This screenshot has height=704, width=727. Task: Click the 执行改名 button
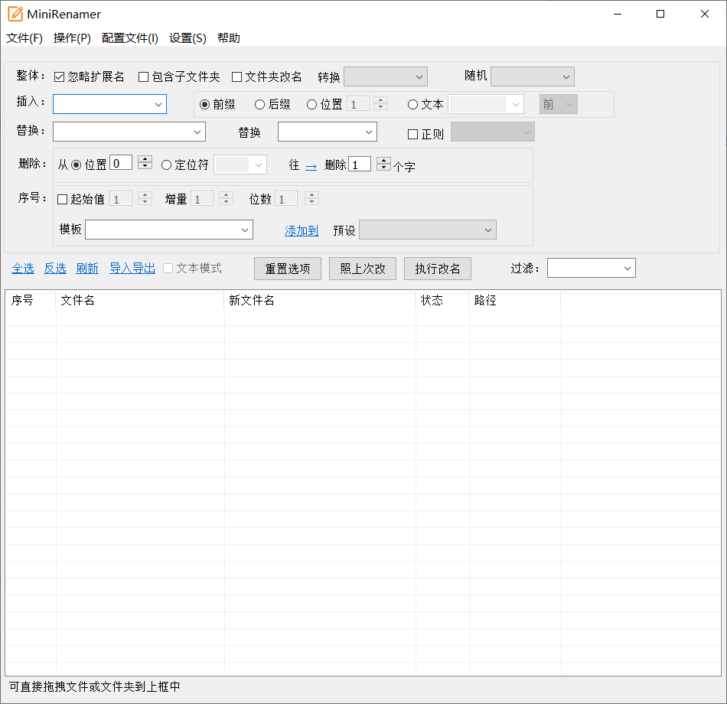438,269
